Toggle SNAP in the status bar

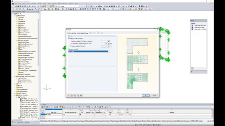coord(137,125)
